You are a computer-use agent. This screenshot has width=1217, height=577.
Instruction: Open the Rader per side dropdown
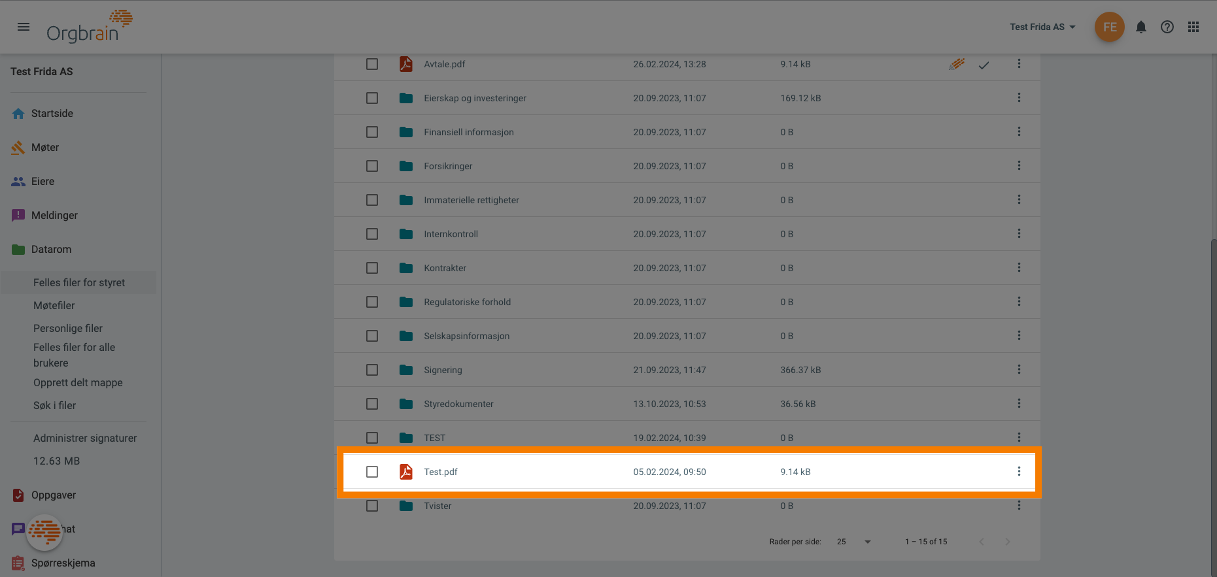pos(853,542)
